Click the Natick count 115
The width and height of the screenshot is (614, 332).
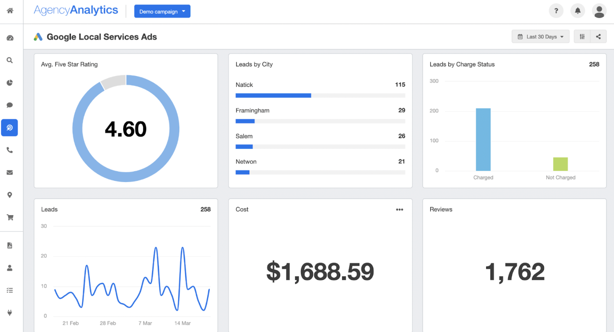pyautogui.click(x=400, y=85)
